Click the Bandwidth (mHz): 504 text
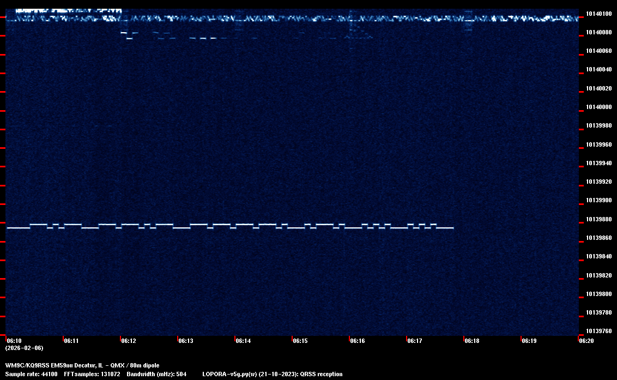Viewport: 617px width, 380px height. pos(156,374)
